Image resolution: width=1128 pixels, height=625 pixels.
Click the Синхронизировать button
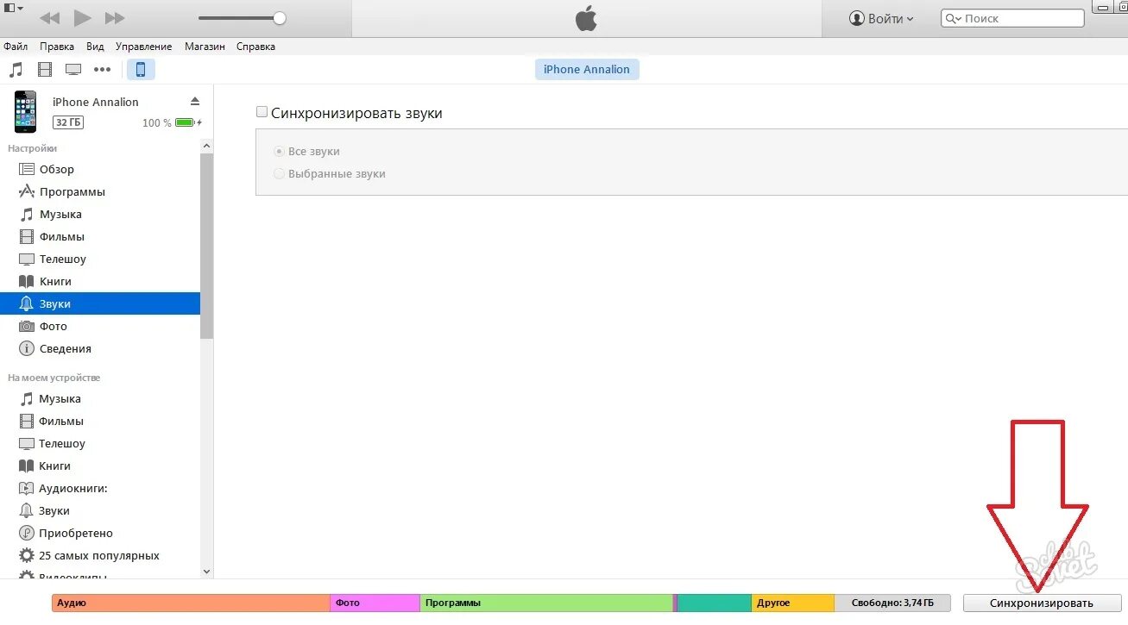[1042, 603]
